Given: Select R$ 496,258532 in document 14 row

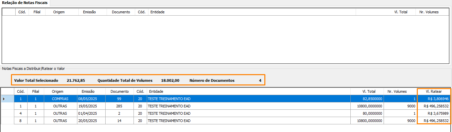Looking at the screenshot, I should [434, 121].
